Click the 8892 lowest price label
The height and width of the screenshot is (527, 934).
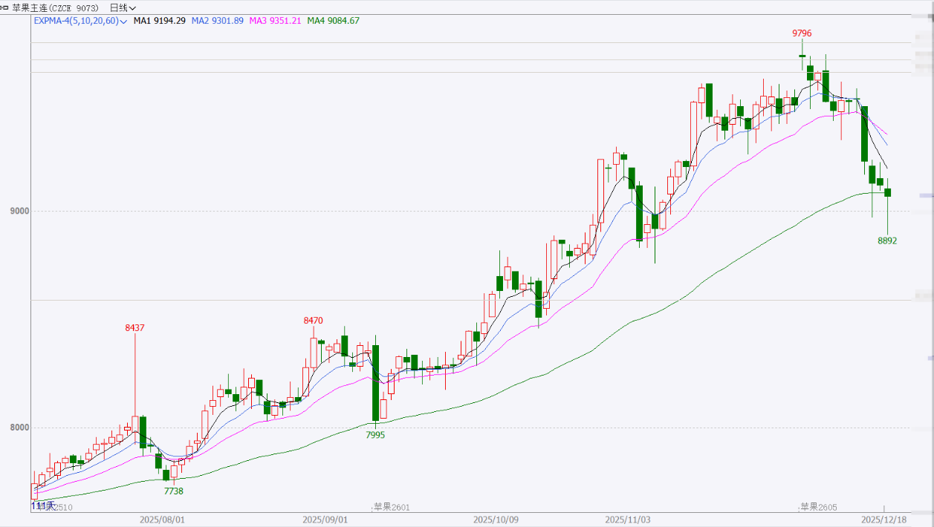887,240
